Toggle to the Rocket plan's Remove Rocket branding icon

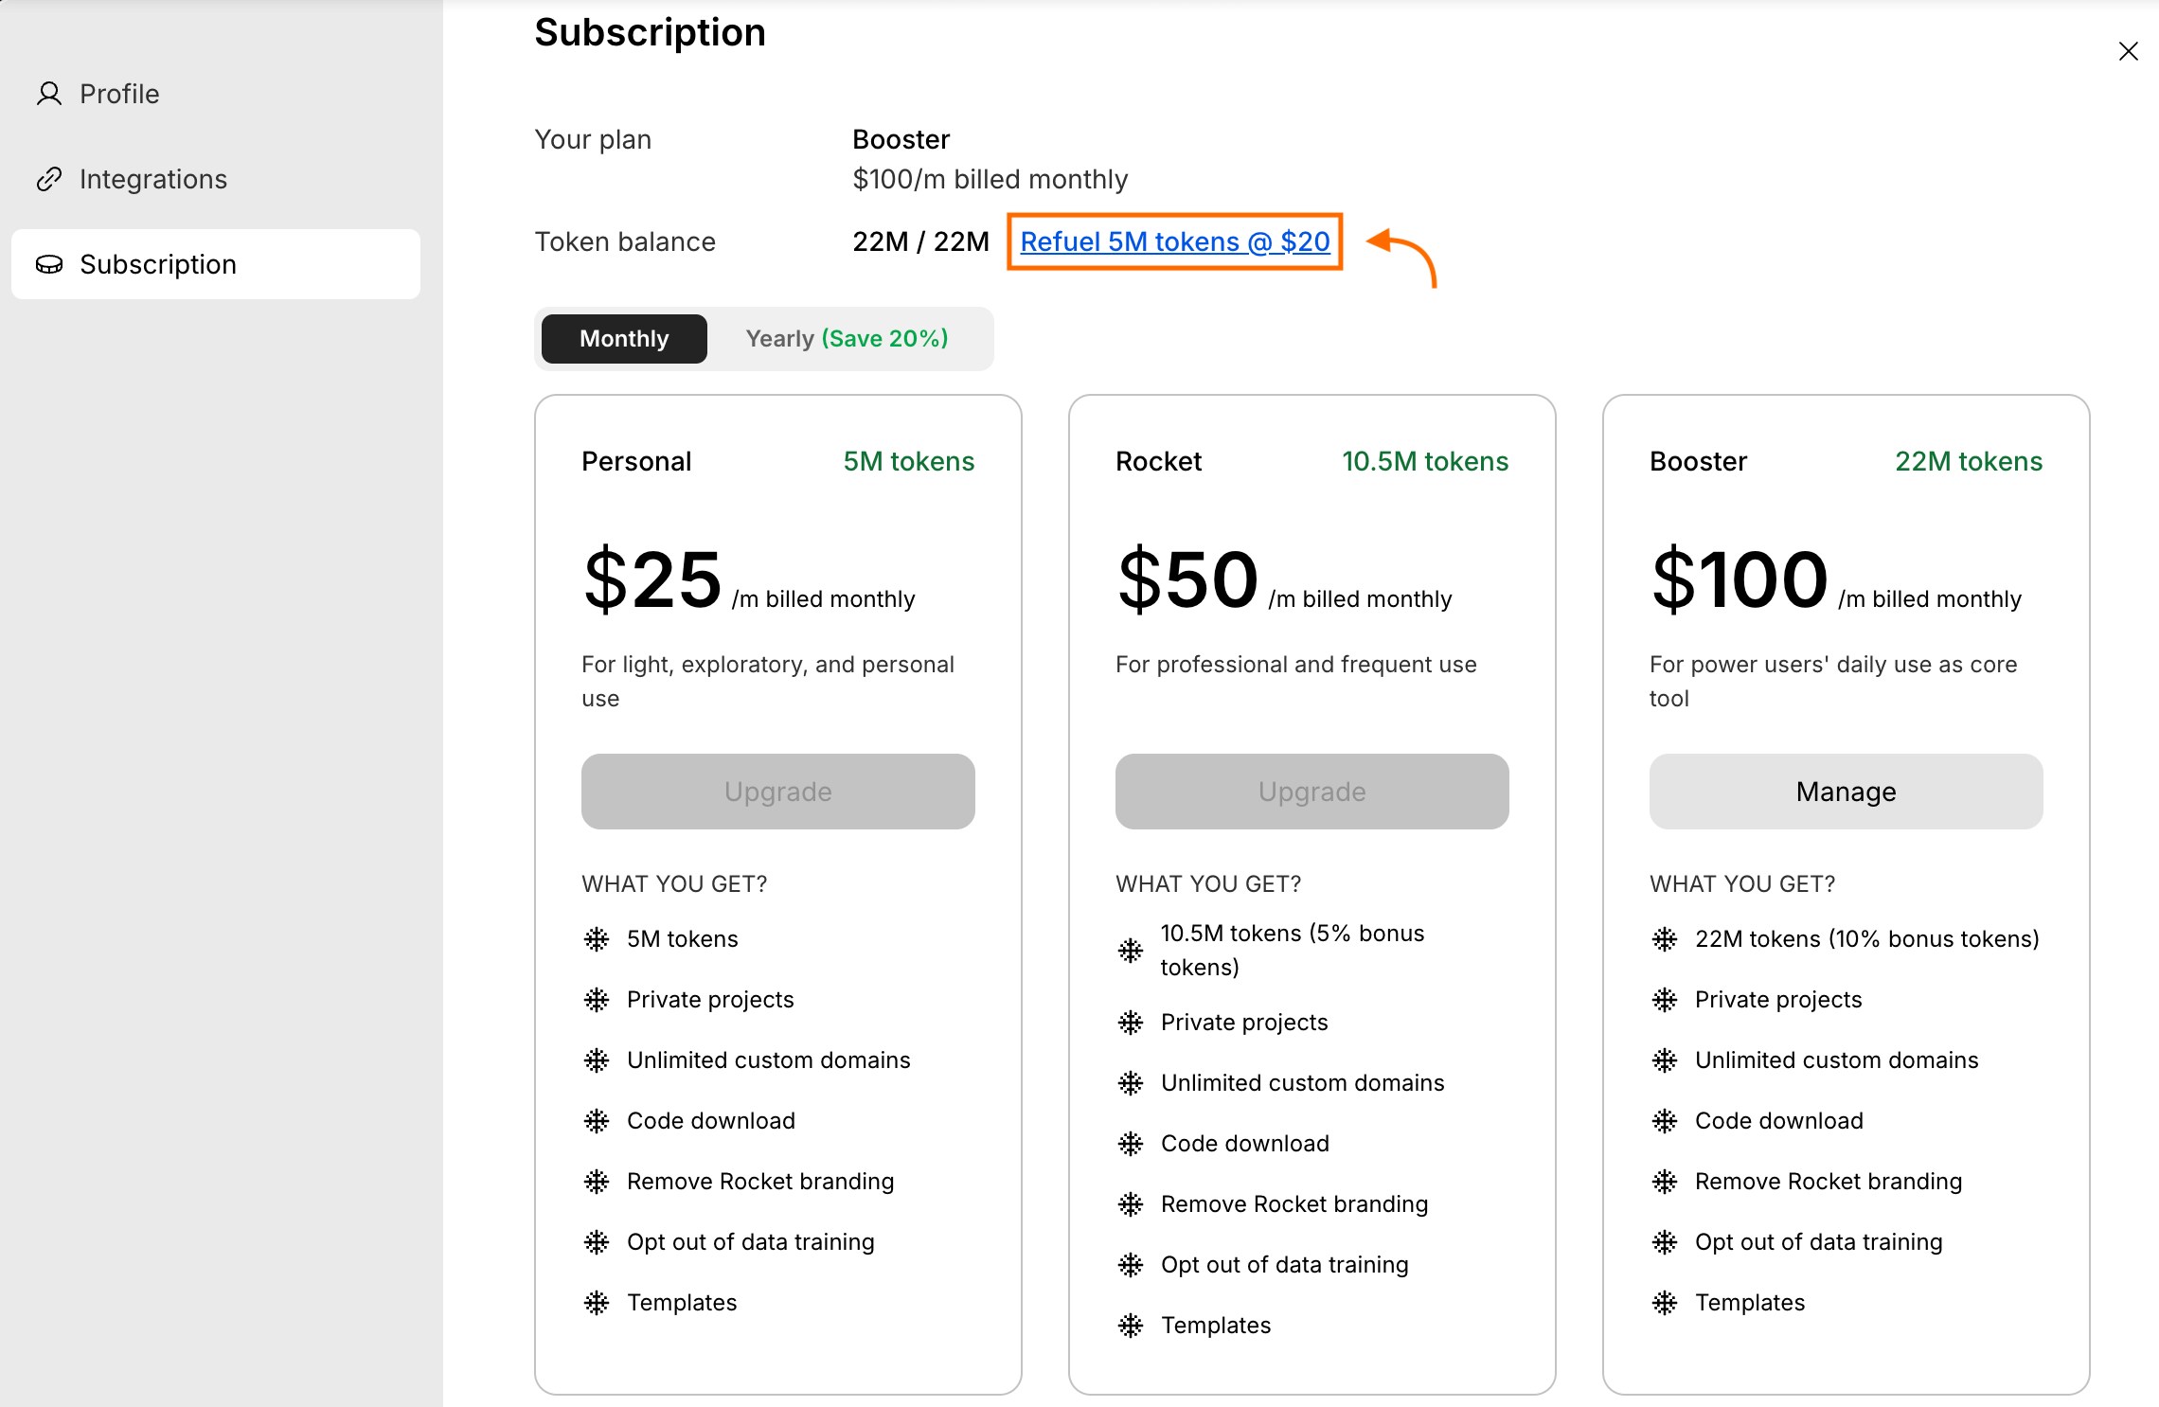click(x=1131, y=1203)
